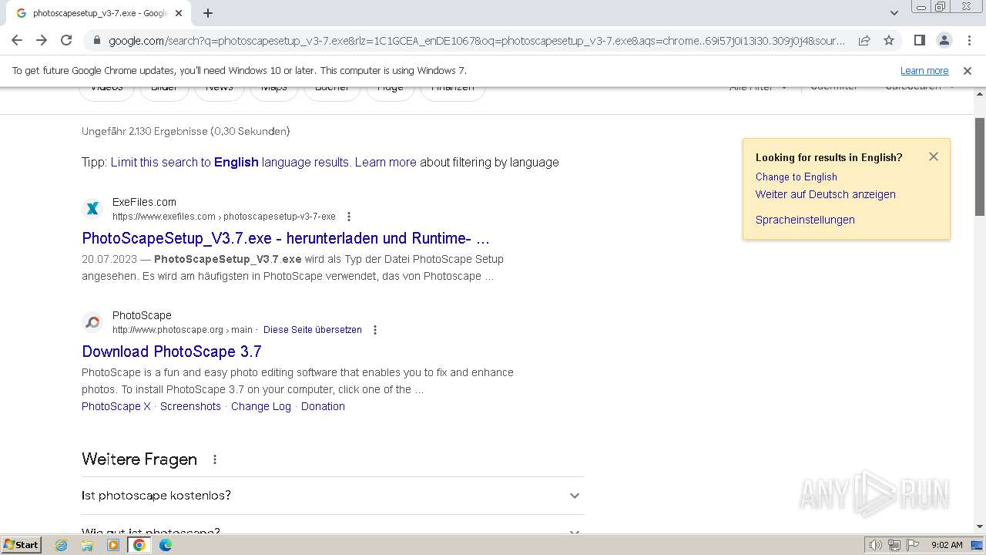Click the address bar URL field
The width and height of the screenshot is (986, 555).
pos(477,40)
